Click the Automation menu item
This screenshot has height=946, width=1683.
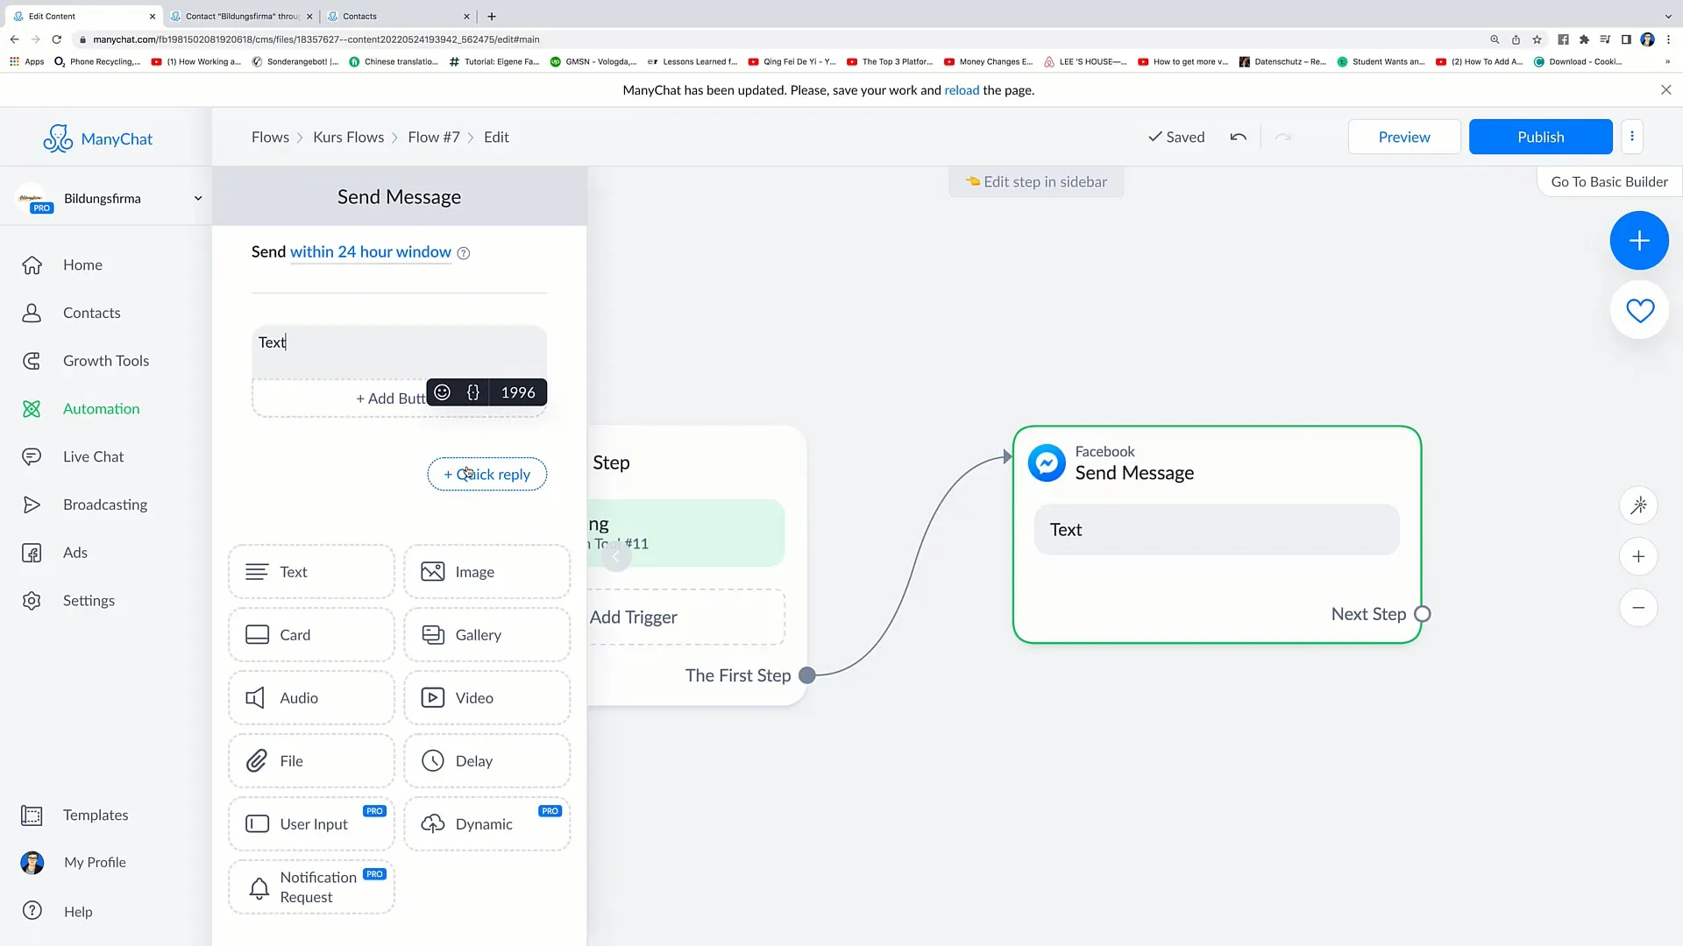(x=101, y=407)
